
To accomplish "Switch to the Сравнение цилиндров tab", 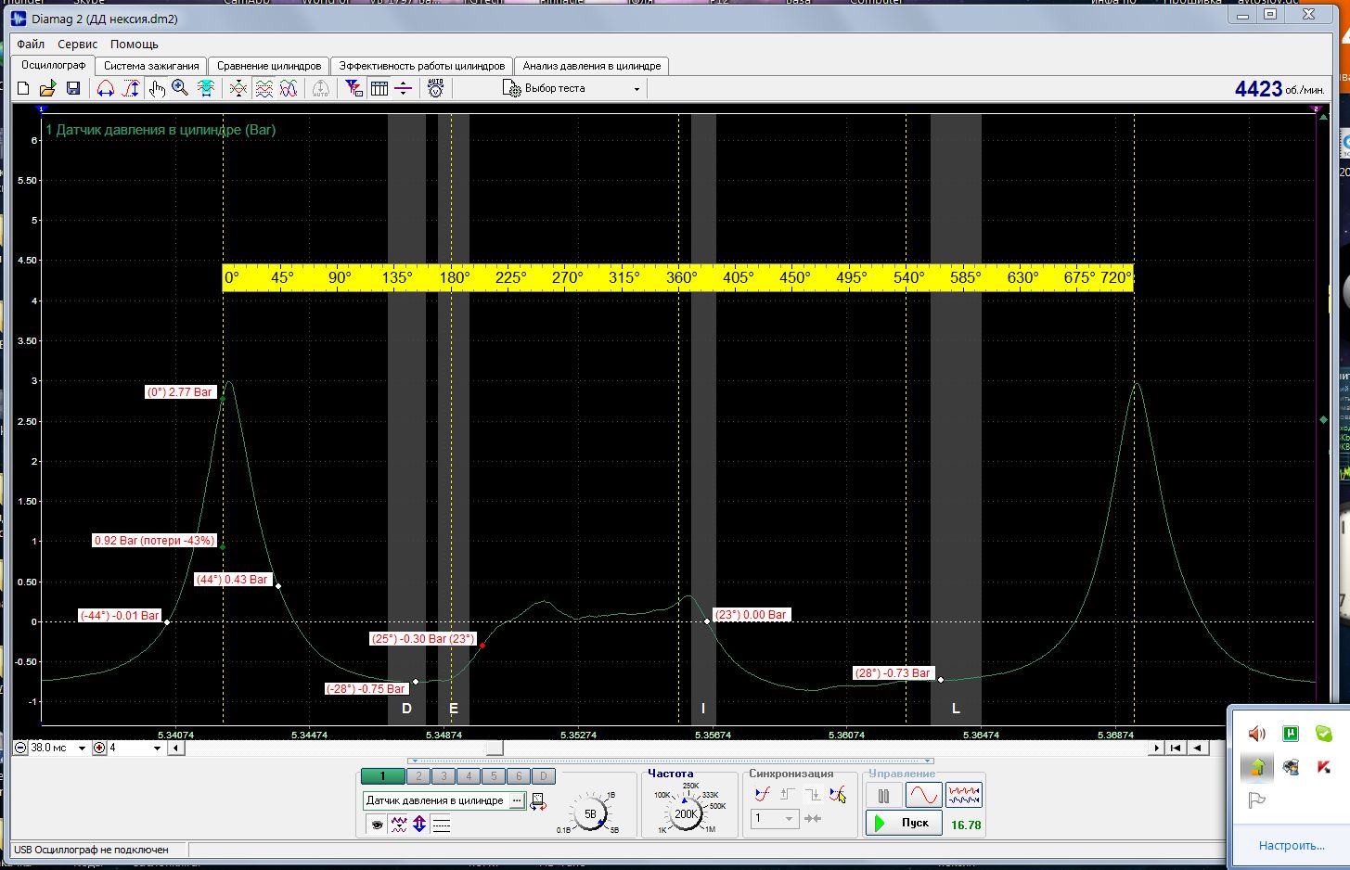I will pyautogui.click(x=269, y=66).
